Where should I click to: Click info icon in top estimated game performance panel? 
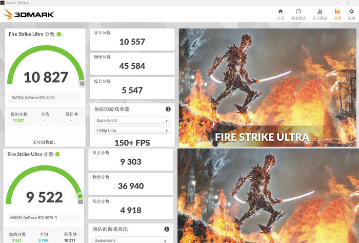click(168, 109)
